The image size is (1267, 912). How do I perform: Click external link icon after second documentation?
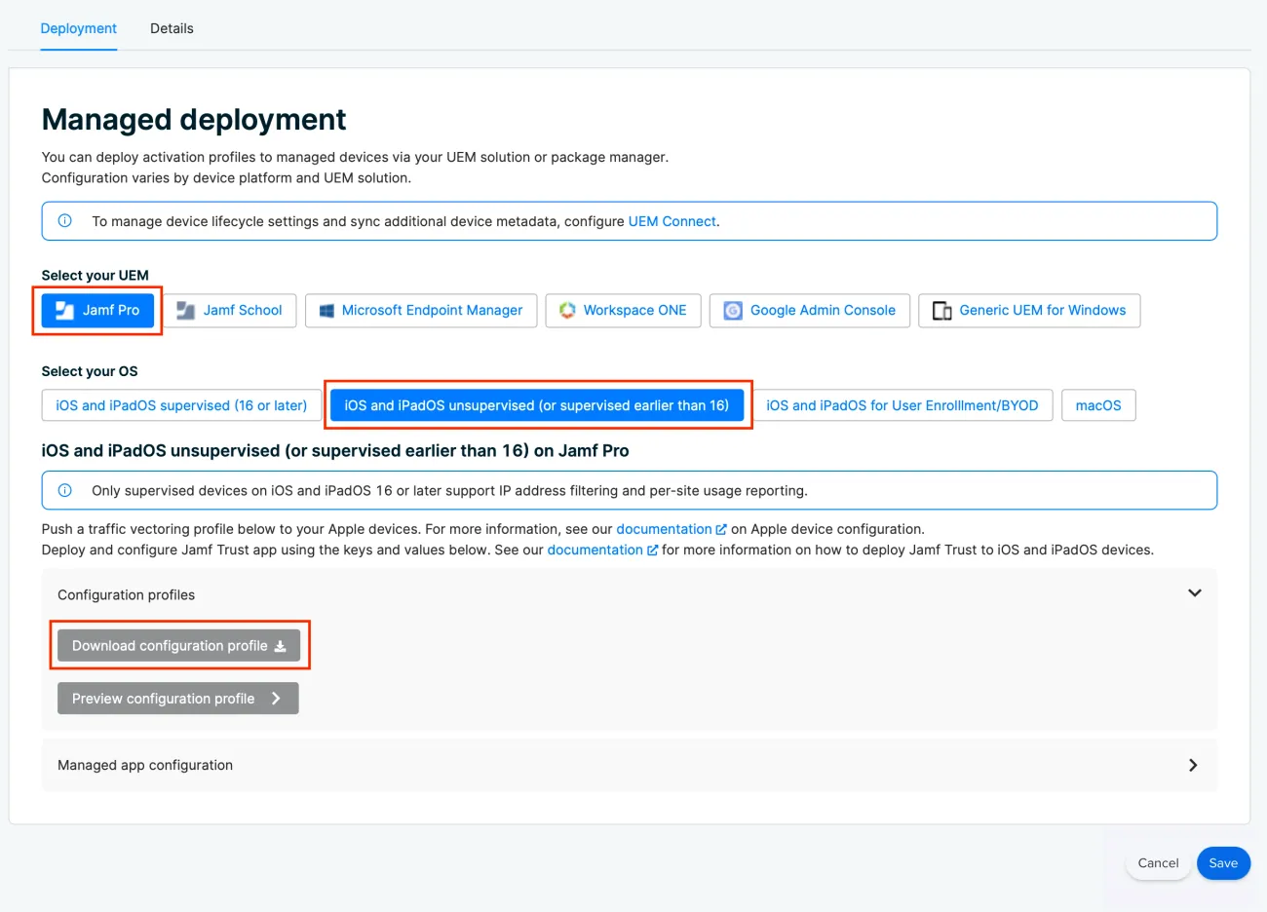click(652, 550)
